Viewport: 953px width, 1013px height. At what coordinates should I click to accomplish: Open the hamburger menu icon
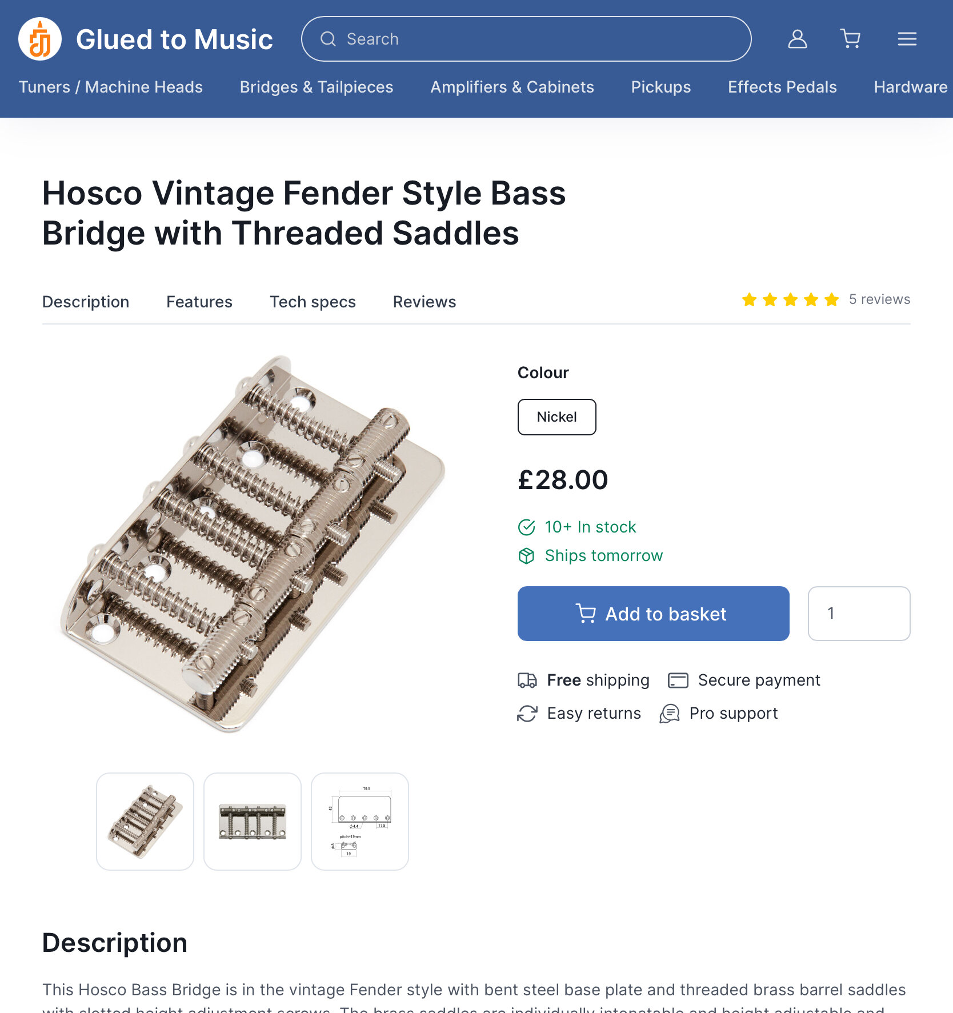click(x=907, y=39)
